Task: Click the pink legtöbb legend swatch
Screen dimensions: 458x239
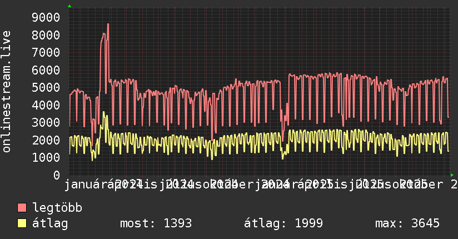Action: 22,208
